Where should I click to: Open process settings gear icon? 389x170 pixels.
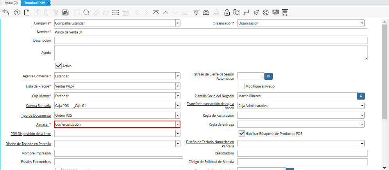pyautogui.click(x=266, y=12)
